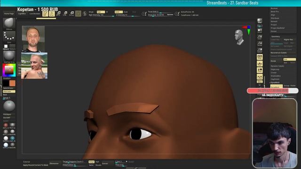Image resolution: width=301 pixels, height=169 pixels.
Task: Click the AAHalf icon
Action: (x=260, y=50)
